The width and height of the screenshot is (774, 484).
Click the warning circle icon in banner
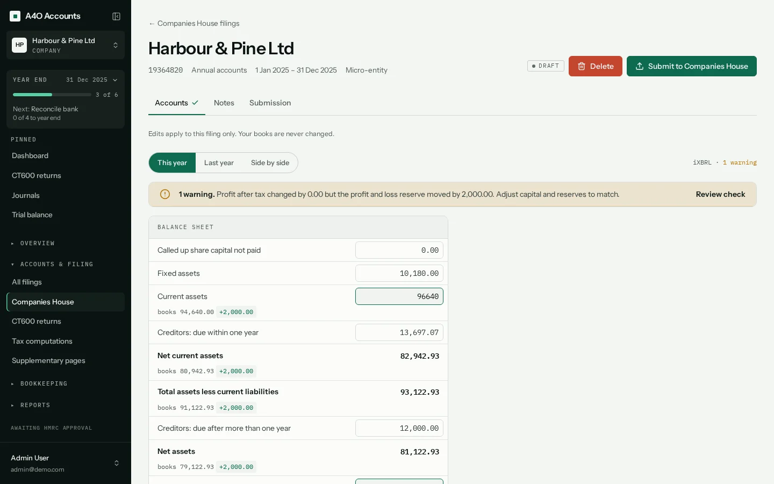click(165, 194)
